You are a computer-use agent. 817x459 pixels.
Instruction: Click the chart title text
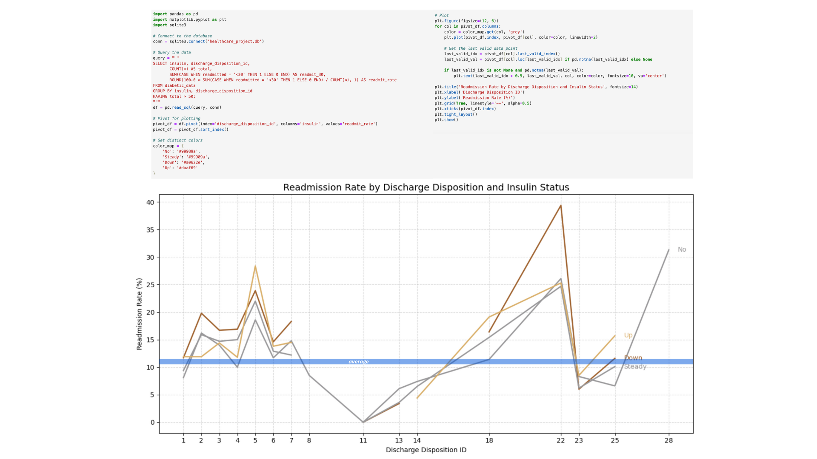click(x=426, y=187)
